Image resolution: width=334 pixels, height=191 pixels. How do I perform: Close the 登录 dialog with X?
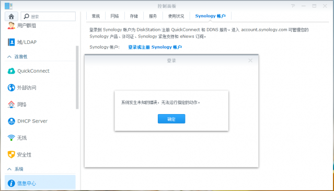(250, 61)
